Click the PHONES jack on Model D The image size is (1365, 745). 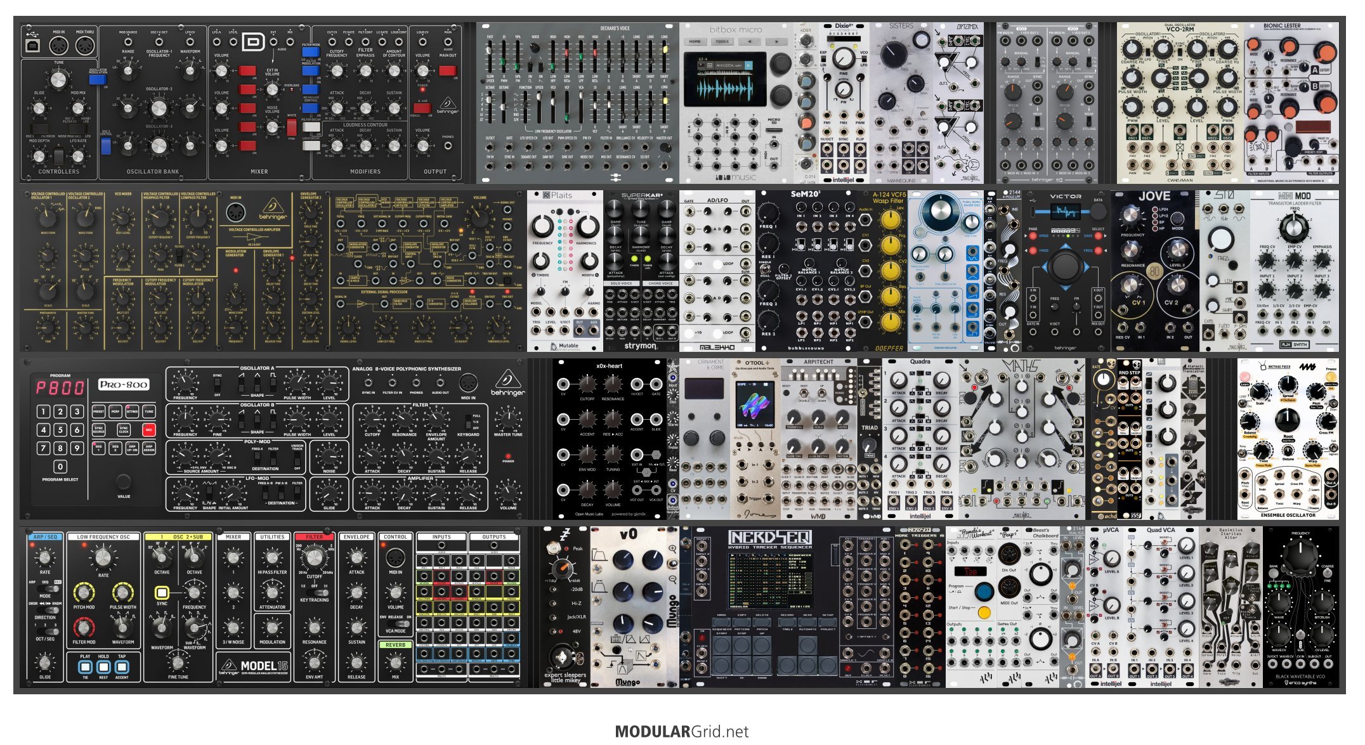pos(448,146)
